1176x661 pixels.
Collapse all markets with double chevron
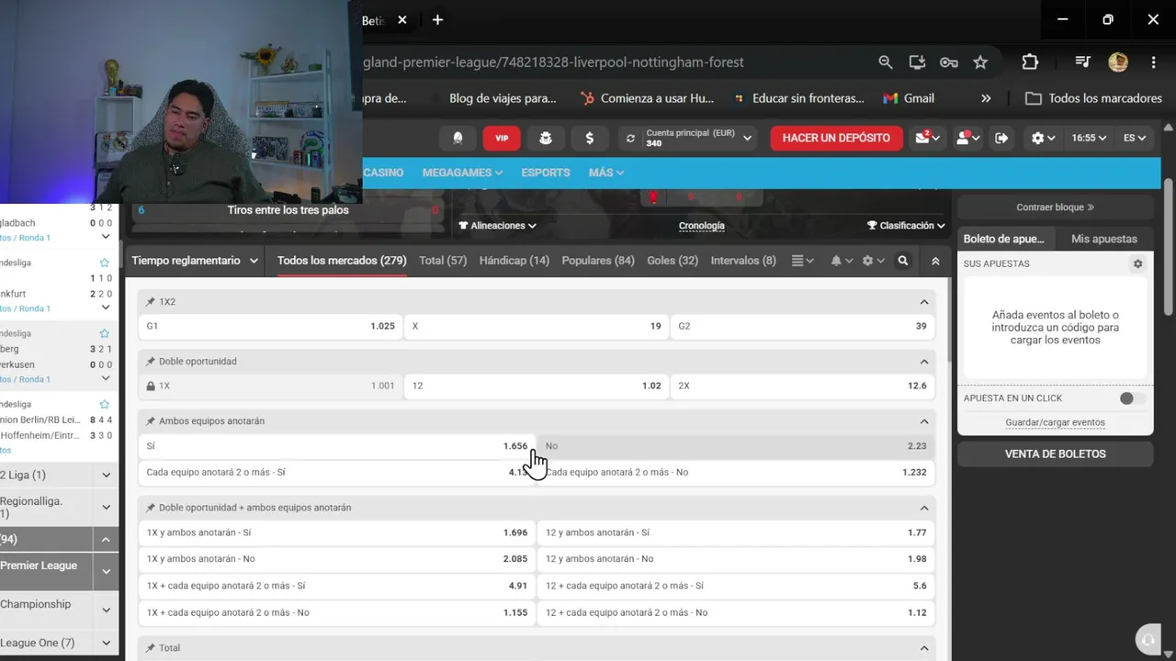click(935, 261)
